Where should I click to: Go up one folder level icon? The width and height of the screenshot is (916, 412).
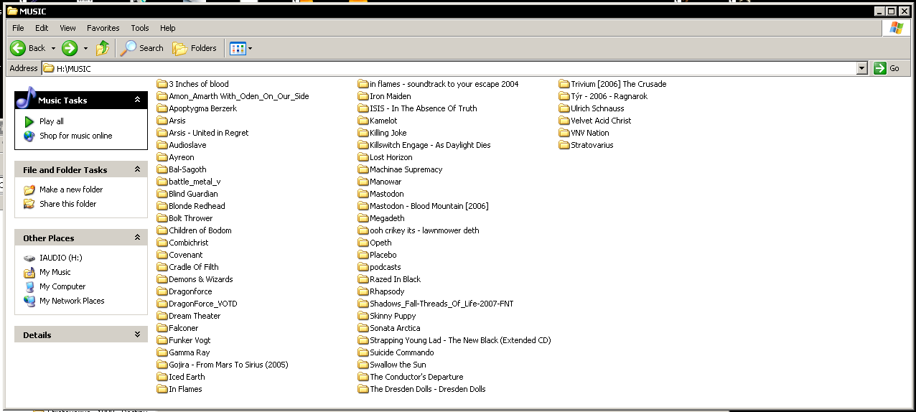103,48
